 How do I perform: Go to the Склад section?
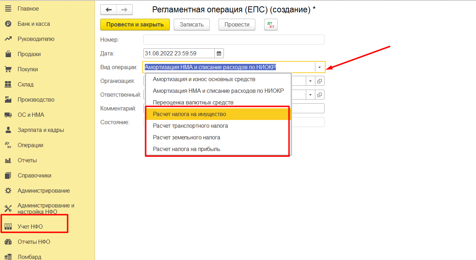[25, 85]
